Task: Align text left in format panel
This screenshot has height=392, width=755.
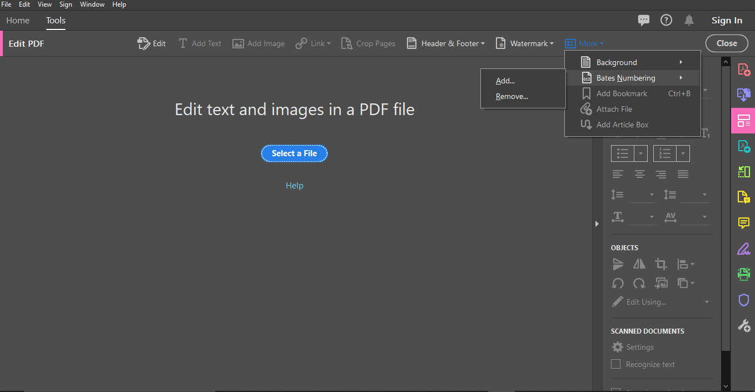Action: (618, 175)
